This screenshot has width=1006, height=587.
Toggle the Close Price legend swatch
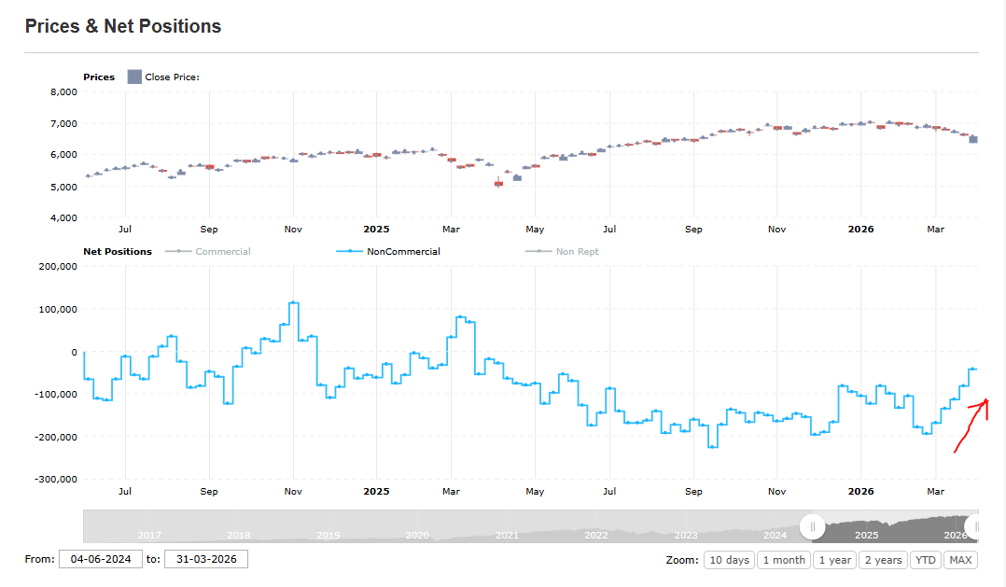click(134, 77)
